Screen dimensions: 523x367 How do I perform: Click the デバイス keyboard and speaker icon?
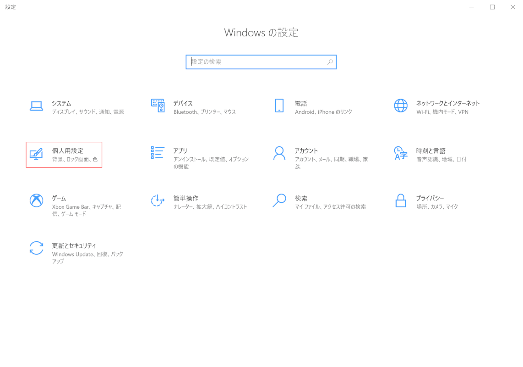click(x=158, y=106)
